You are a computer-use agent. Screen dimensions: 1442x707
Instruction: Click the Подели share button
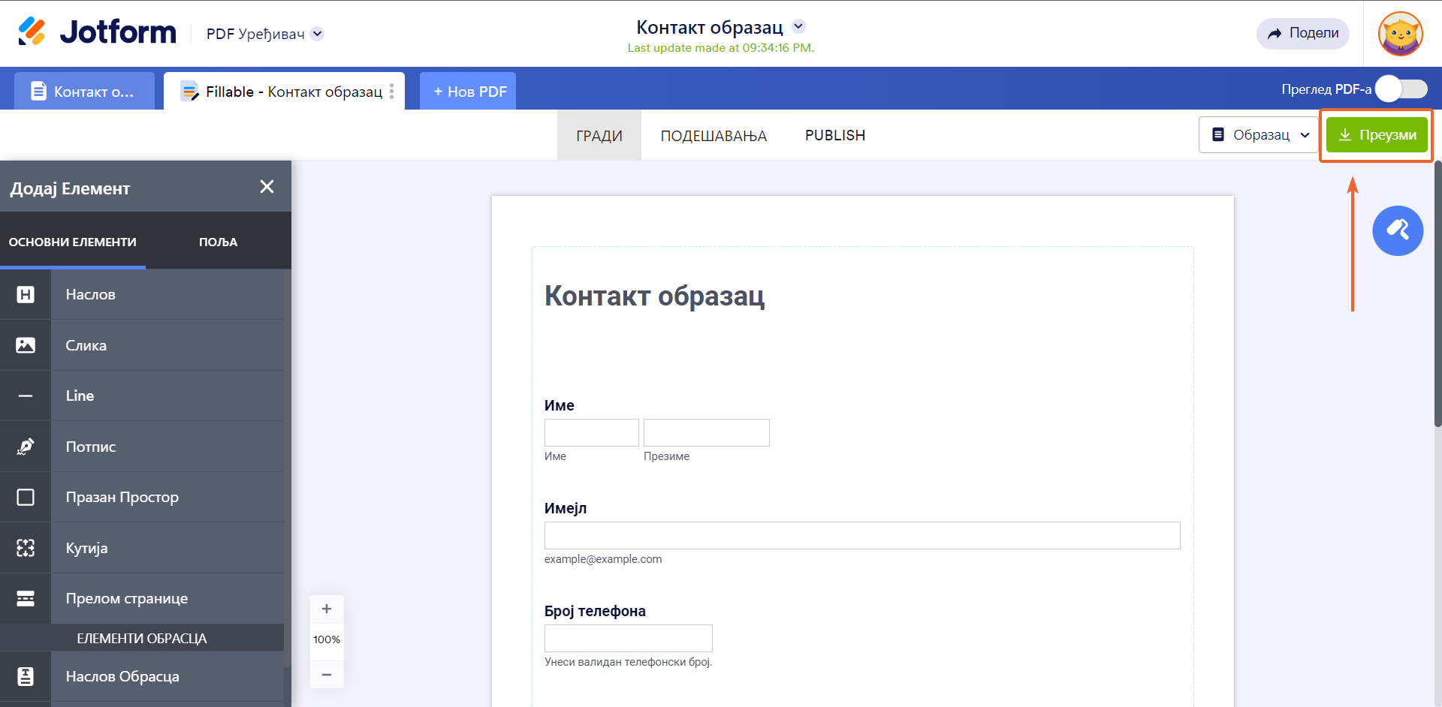pos(1302,33)
